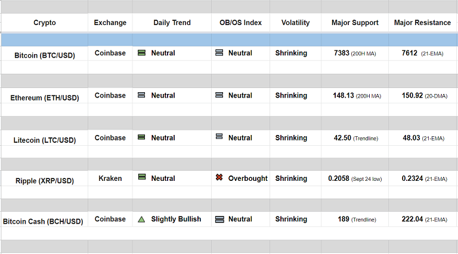Click Ripple daily trend neutral icon
The width and height of the screenshot is (458, 254).
[x=142, y=177]
